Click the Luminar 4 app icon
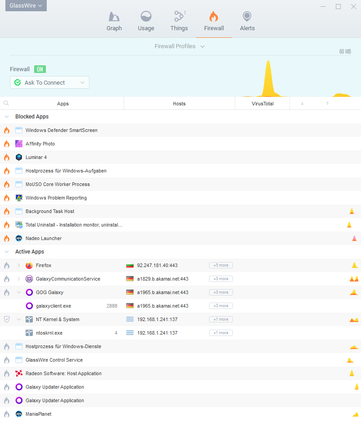Screen dimensions: 361x422 tap(19, 157)
